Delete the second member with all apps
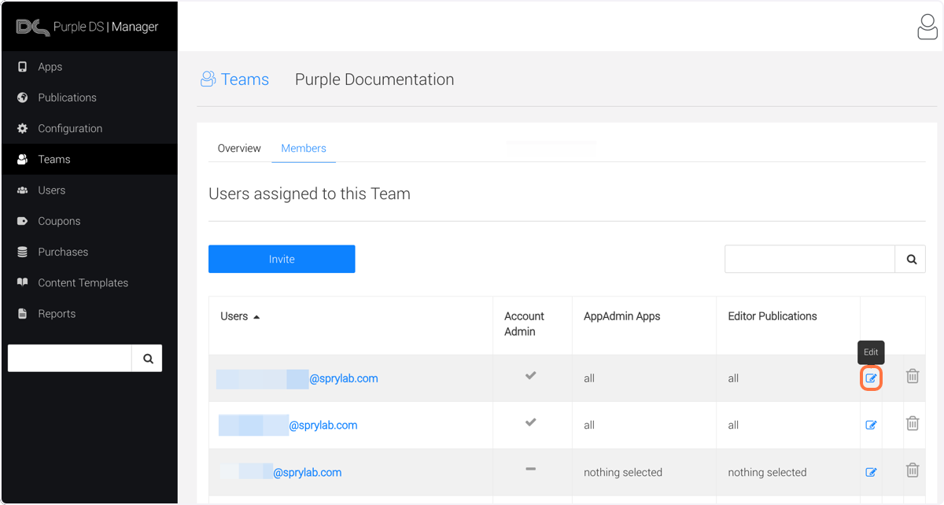The image size is (944, 505). tap(913, 423)
